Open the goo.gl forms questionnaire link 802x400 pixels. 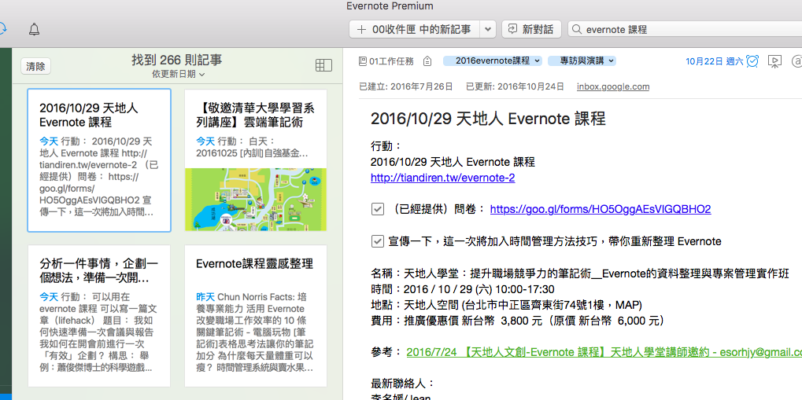click(601, 210)
